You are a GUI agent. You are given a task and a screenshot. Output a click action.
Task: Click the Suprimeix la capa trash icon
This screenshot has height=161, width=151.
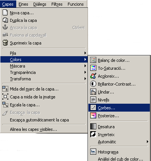(x=5, y=43)
